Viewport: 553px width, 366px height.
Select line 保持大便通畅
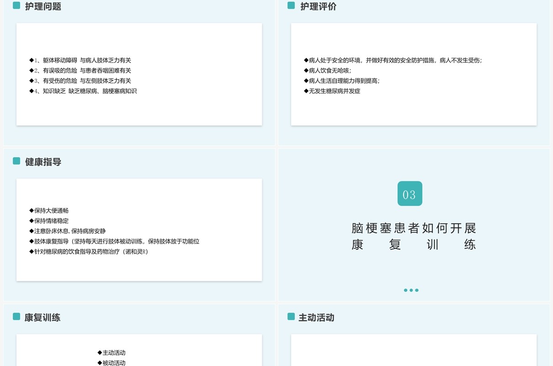coord(49,210)
